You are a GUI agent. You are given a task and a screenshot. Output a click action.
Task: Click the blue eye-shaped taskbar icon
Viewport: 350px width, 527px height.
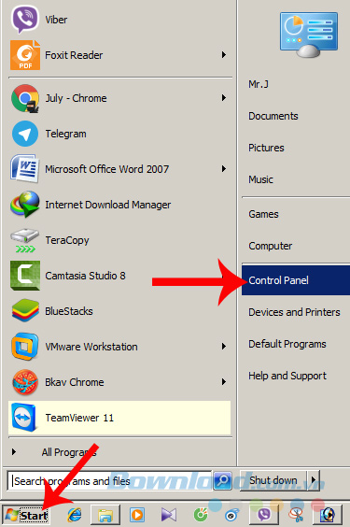[x=231, y=515]
